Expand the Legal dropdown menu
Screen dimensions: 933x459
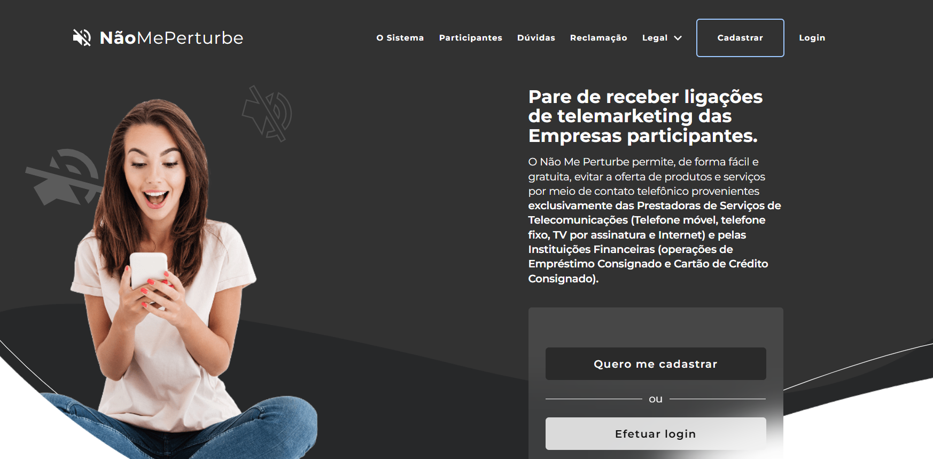[662, 38]
